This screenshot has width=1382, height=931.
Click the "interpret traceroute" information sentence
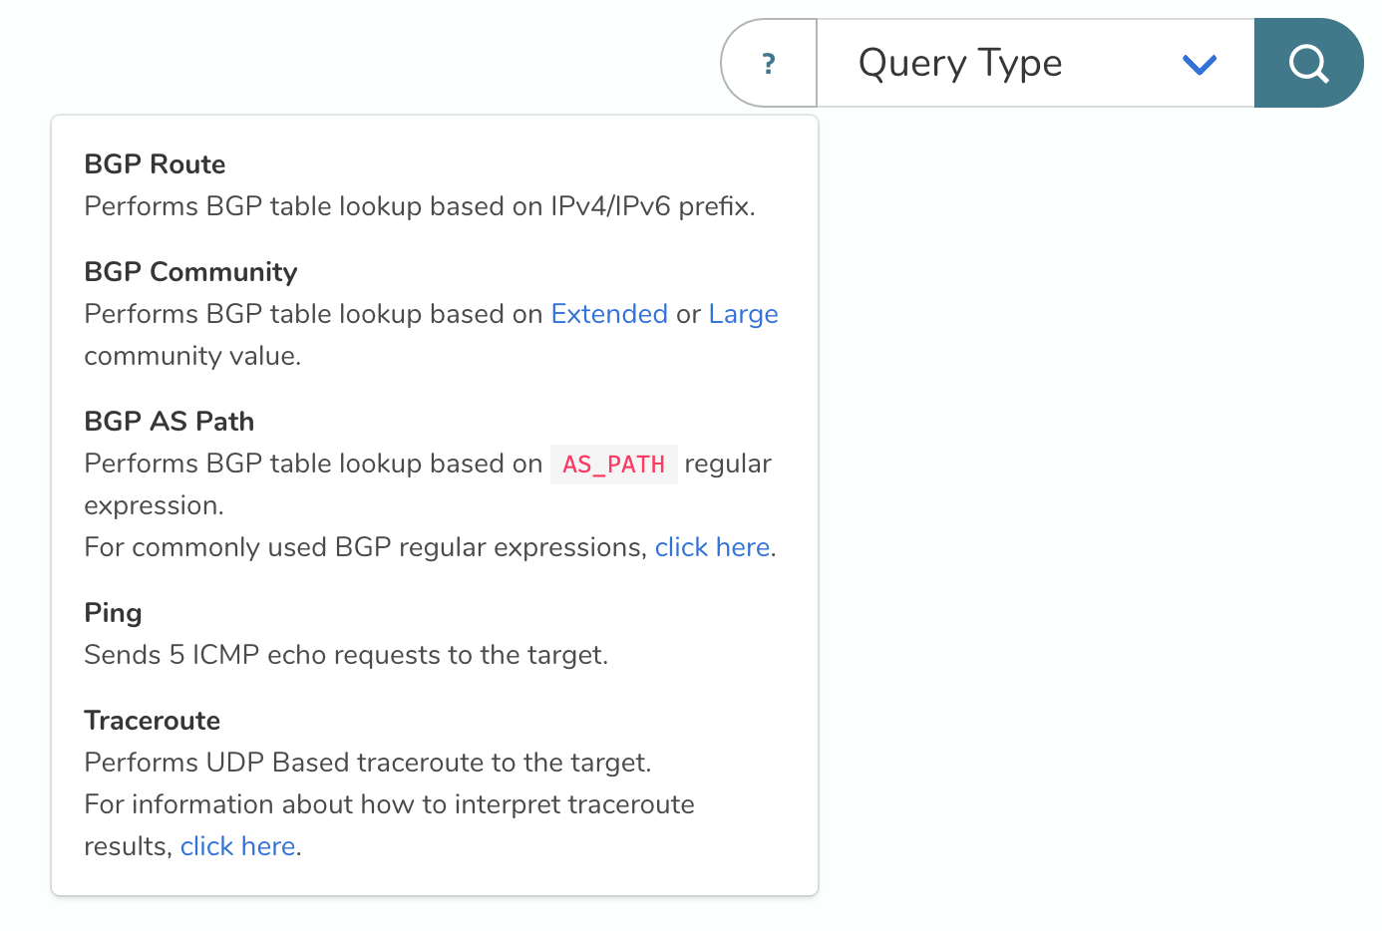click(x=389, y=804)
